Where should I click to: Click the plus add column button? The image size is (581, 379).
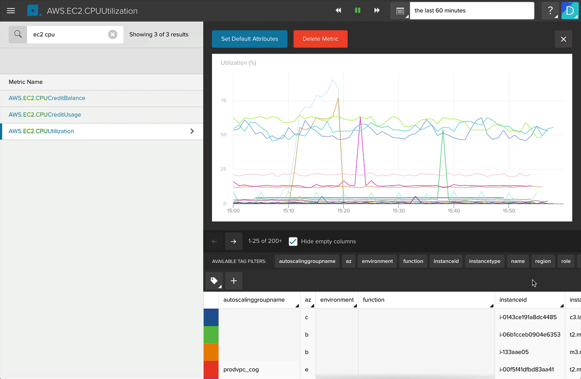point(234,281)
